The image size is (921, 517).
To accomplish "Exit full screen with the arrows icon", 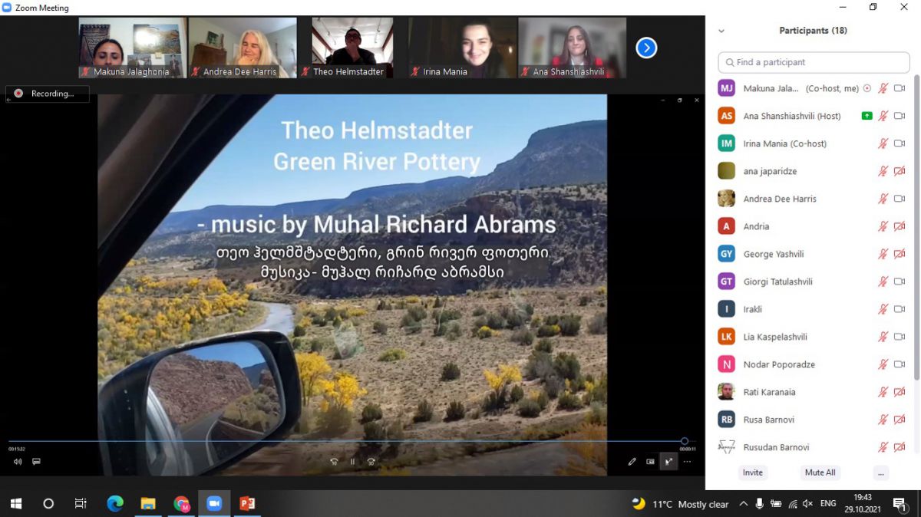I will pyautogui.click(x=668, y=462).
